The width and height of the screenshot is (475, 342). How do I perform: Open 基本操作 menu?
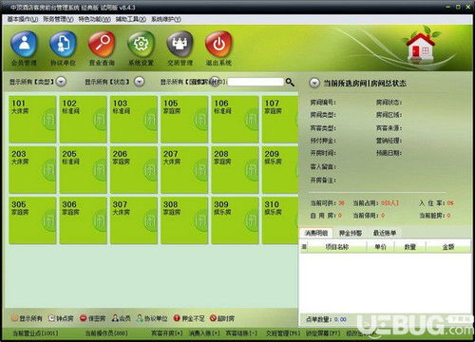tap(23, 19)
